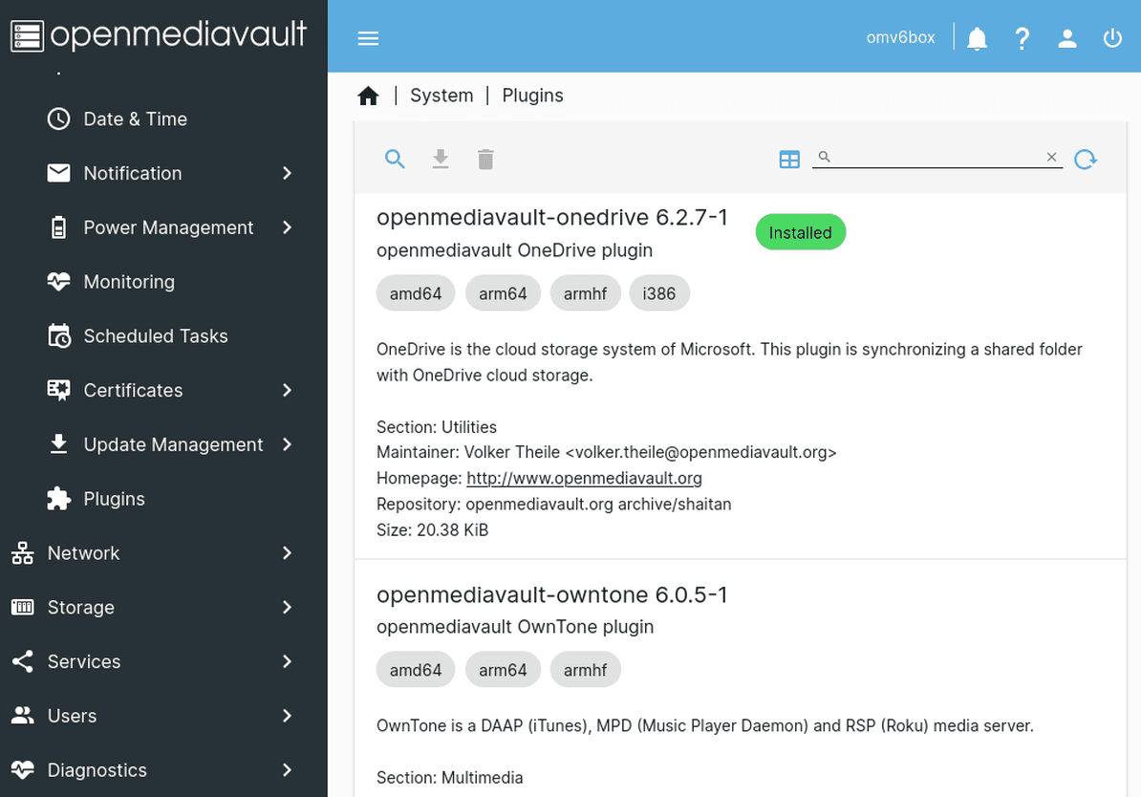This screenshot has width=1141, height=797.
Task: Click the Storage drive icon
Action: 23,607
